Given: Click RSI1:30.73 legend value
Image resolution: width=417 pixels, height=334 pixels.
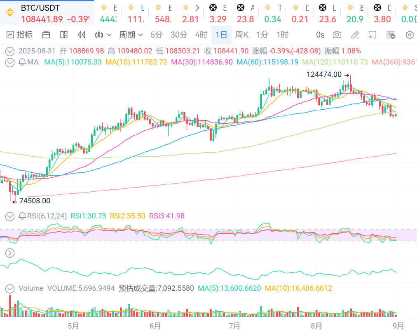Looking at the screenshot, I should (88, 216).
